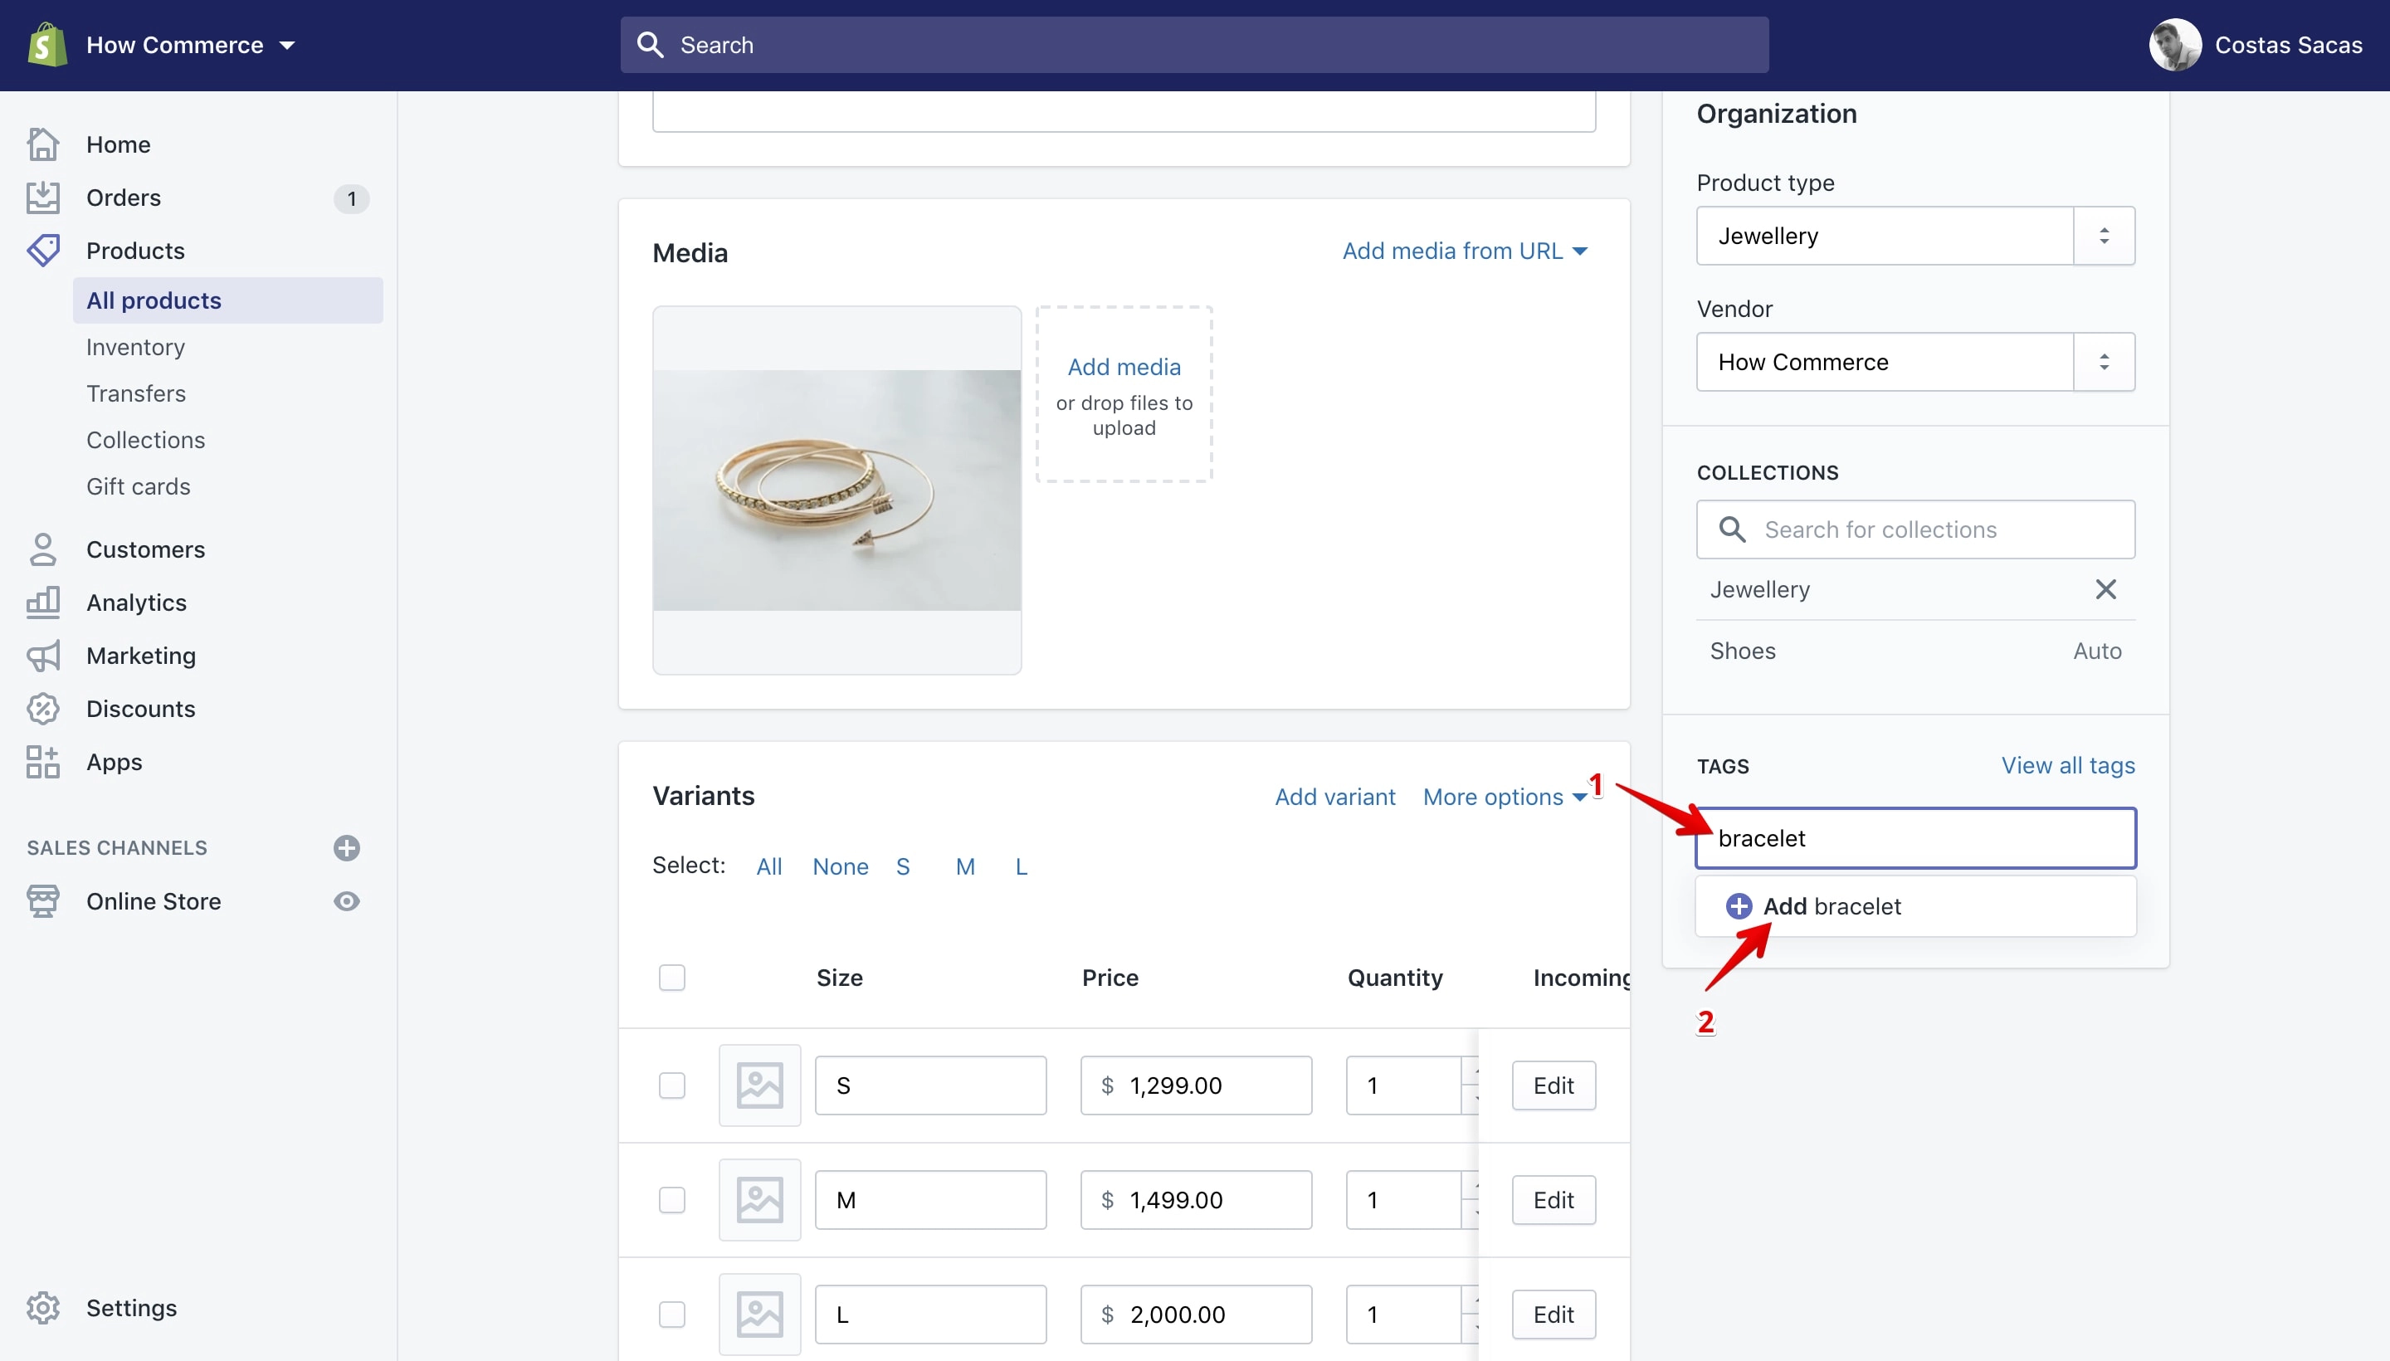Open Orders in the sidebar
This screenshot has height=1361, width=2390.
click(x=124, y=198)
